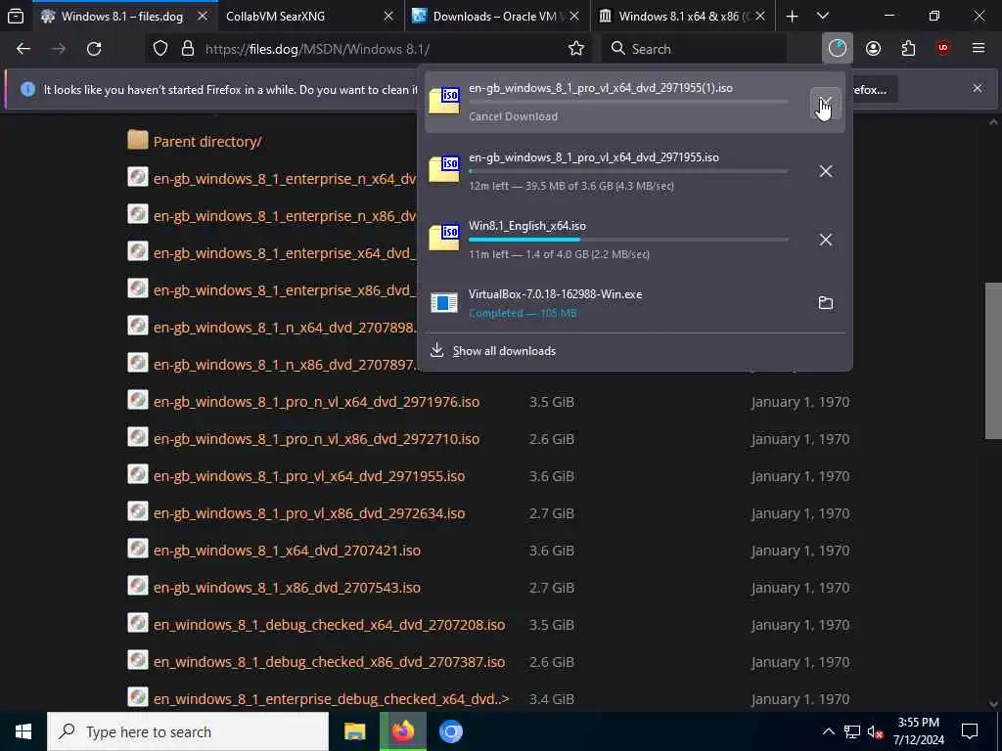Viewport: 1002px width, 751px height.
Task: Show VirtualBox installer in folder
Action: 826,303
